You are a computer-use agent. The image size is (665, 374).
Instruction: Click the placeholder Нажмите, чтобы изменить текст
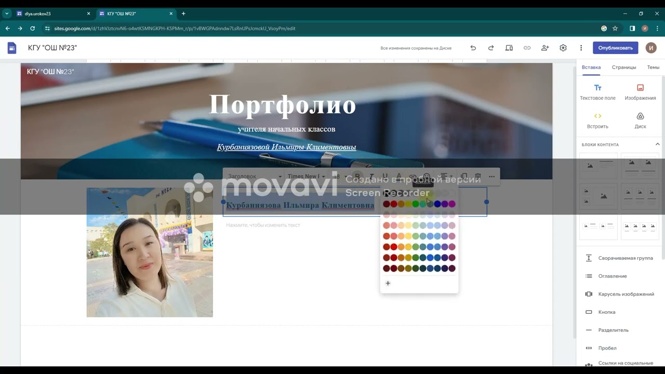pos(263,225)
